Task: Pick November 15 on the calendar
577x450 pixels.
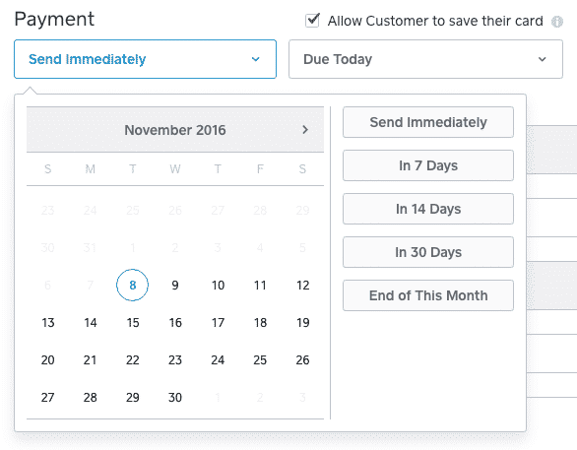Action: point(133,323)
